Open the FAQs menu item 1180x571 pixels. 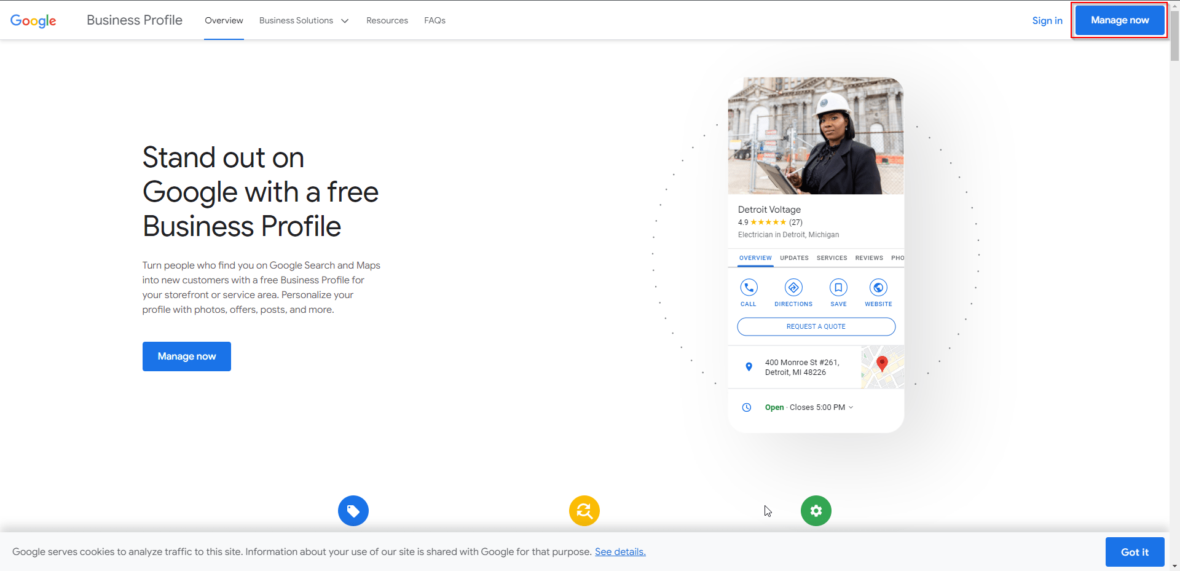pyautogui.click(x=435, y=20)
